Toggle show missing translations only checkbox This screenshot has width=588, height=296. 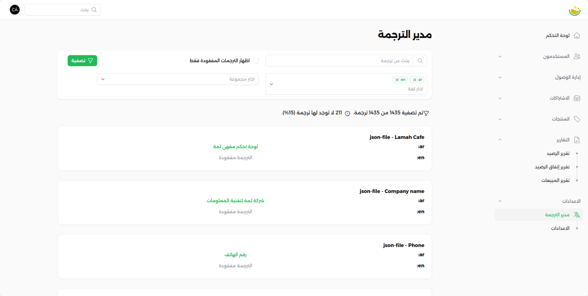point(256,61)
